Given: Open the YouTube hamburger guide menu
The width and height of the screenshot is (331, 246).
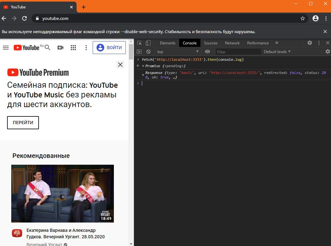Looking at the screenshot, I should point(6,48).
